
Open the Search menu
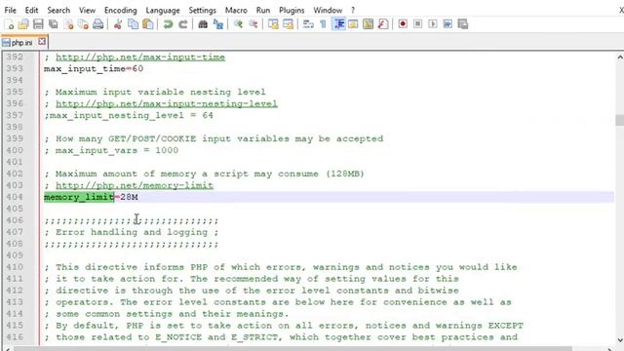58,10
